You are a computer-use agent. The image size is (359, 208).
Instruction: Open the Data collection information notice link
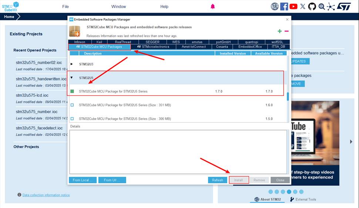pos(46,195)
